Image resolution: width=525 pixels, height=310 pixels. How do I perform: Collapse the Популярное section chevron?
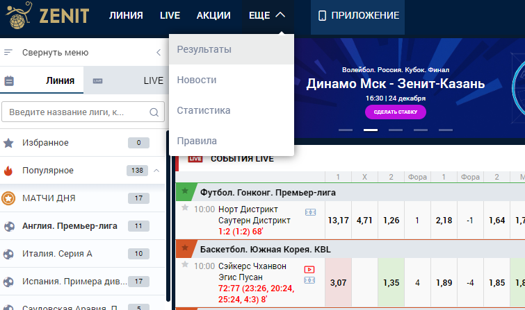[156, 171]
